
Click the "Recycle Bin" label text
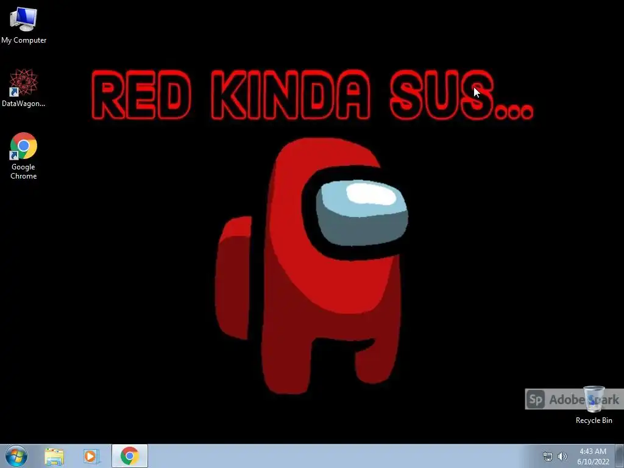point(594,420)
